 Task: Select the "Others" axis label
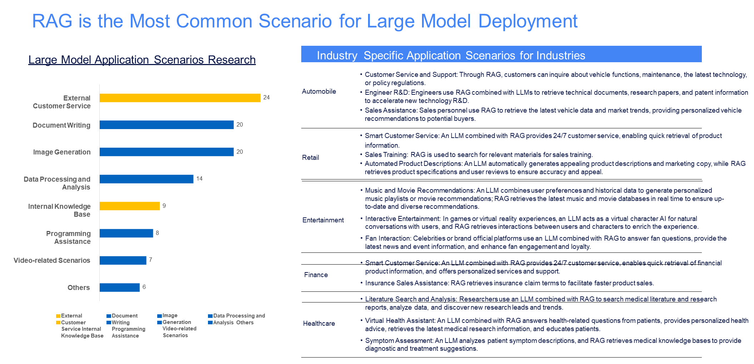(79, 287)
